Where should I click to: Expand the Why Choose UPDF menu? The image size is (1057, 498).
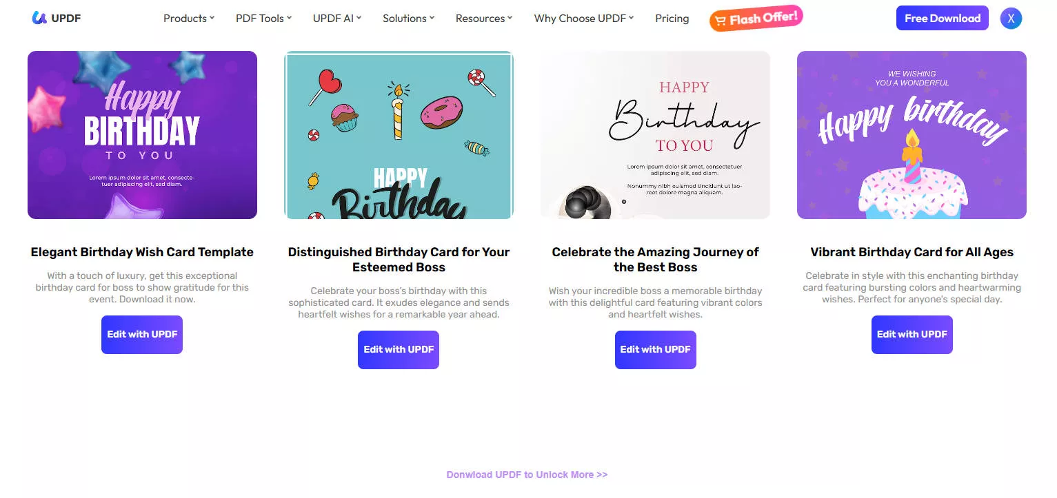click(x=583, y=19)
